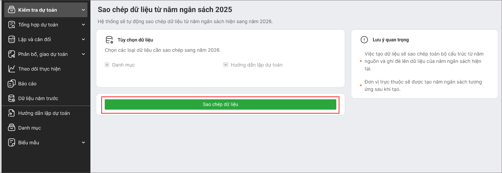The height and width of the screenshot is (173, 502).
Task: Open the Báo cáo menu item
Action: coord(27,84)
